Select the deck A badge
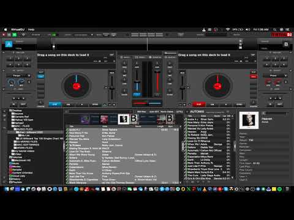This screenshot has height=220, width=294. coord(9,44)
